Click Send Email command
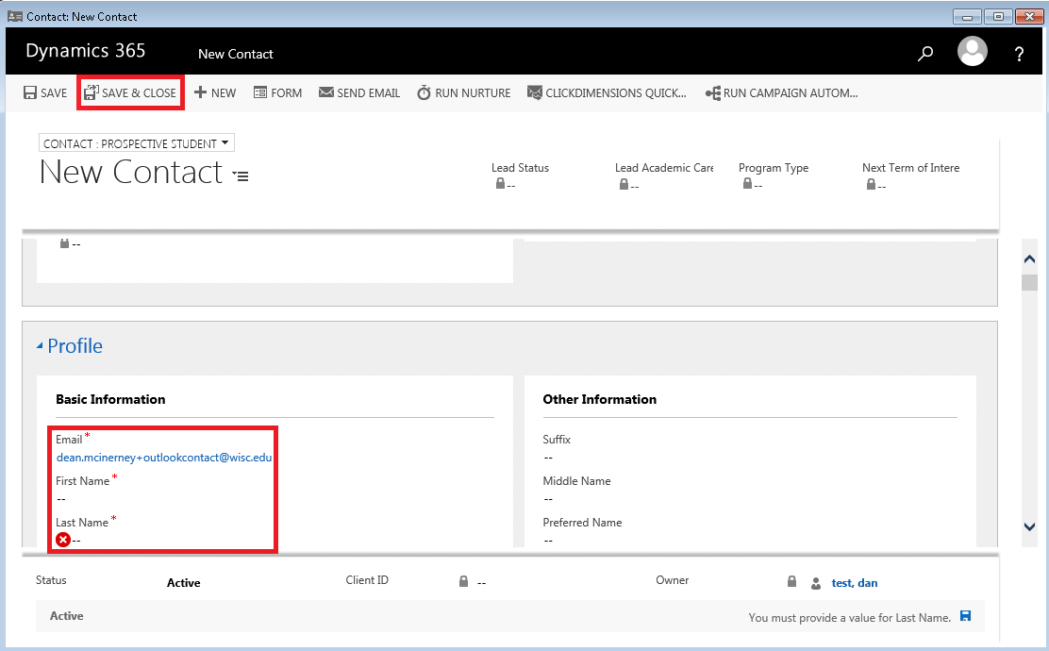 [x=359, y=93]
